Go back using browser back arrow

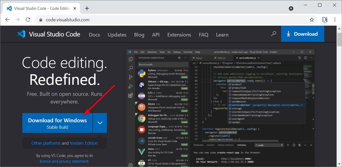pyautogui.click(x=7, y=20)
